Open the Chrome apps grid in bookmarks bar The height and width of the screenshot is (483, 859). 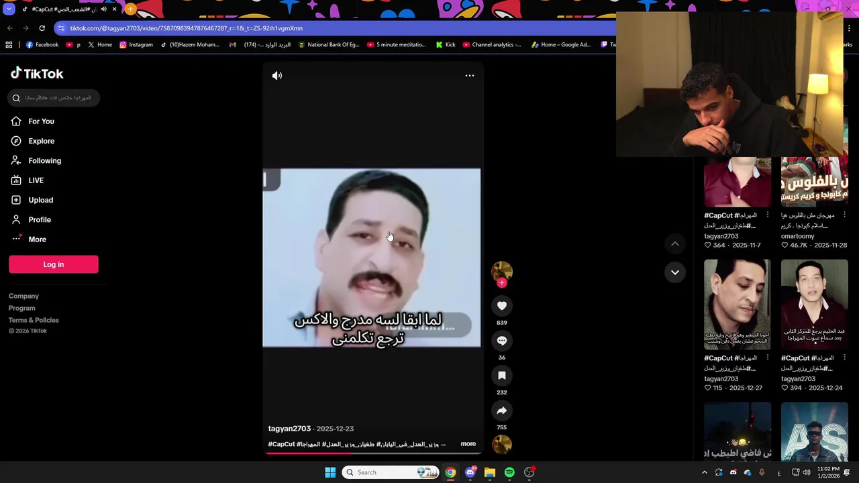click(x=9, y=45)
